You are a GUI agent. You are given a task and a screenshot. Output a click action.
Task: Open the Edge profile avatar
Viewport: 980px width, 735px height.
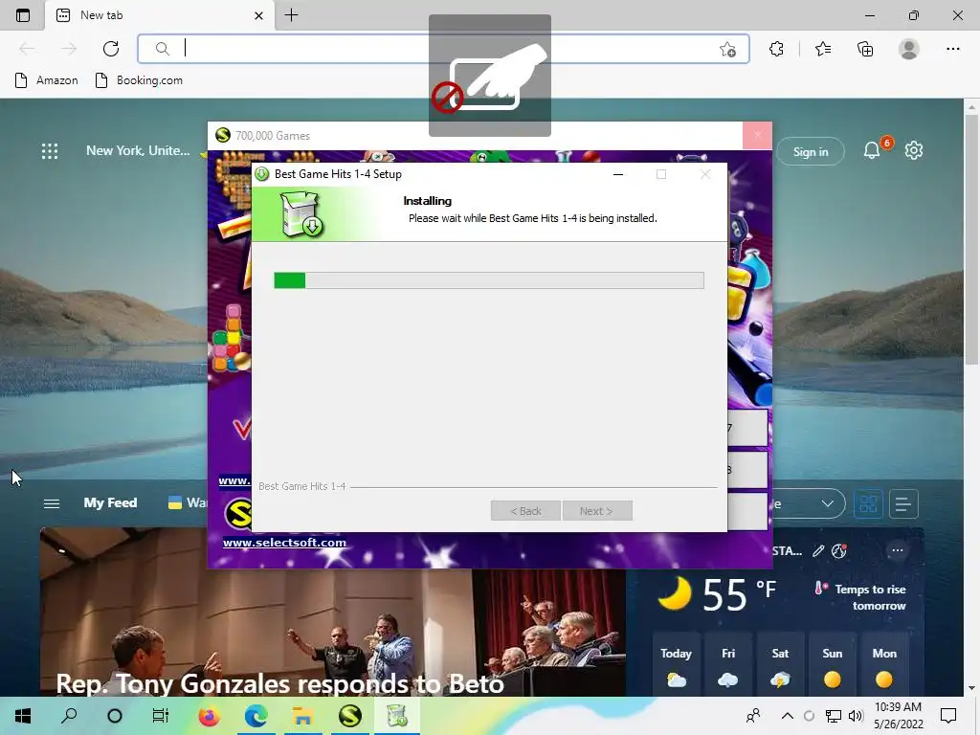tap(909, 49)
